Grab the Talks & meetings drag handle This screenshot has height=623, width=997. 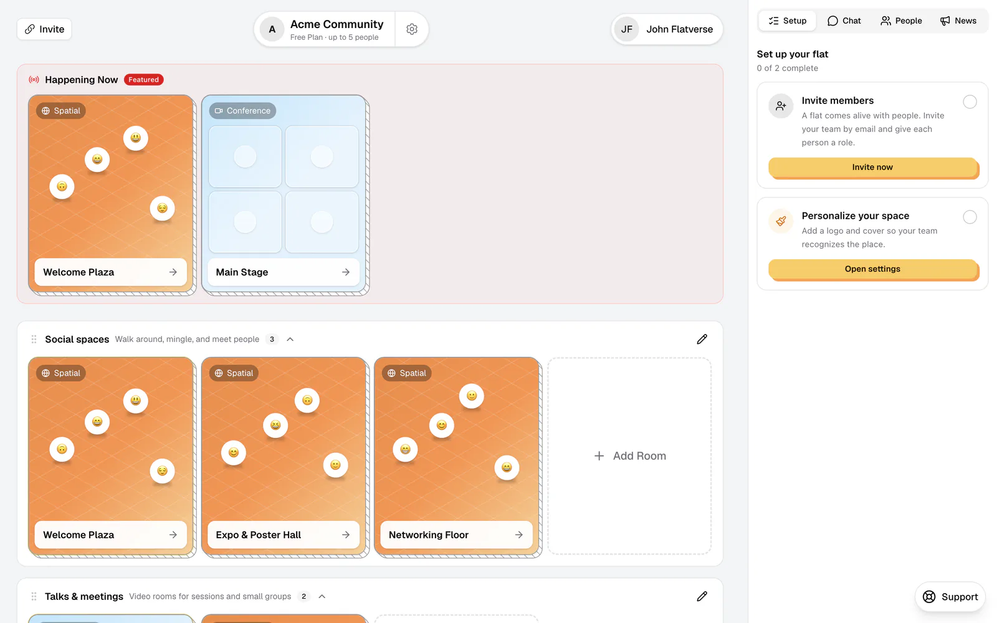34,597
